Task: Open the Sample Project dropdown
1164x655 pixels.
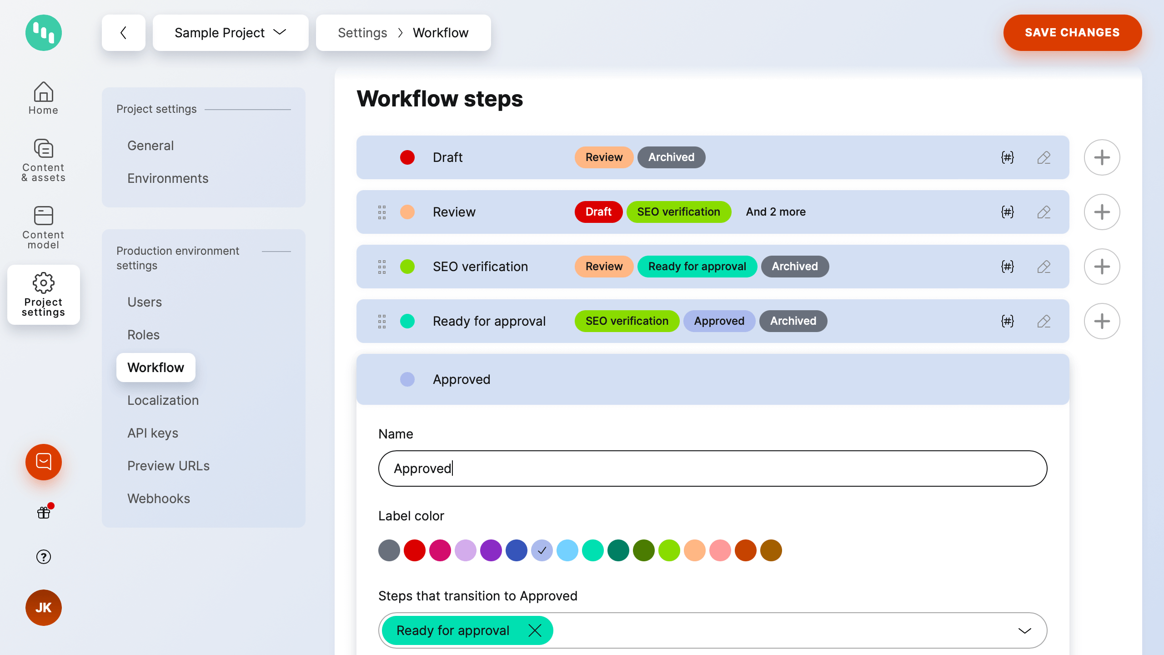Action: (231, 32)
